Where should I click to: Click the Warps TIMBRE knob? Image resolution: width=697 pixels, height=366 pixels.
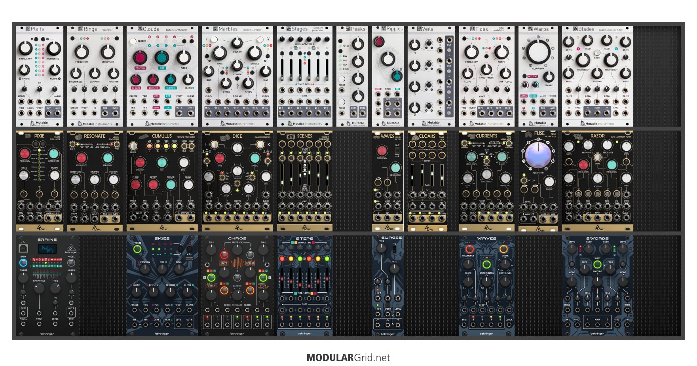tap(549, 76)
